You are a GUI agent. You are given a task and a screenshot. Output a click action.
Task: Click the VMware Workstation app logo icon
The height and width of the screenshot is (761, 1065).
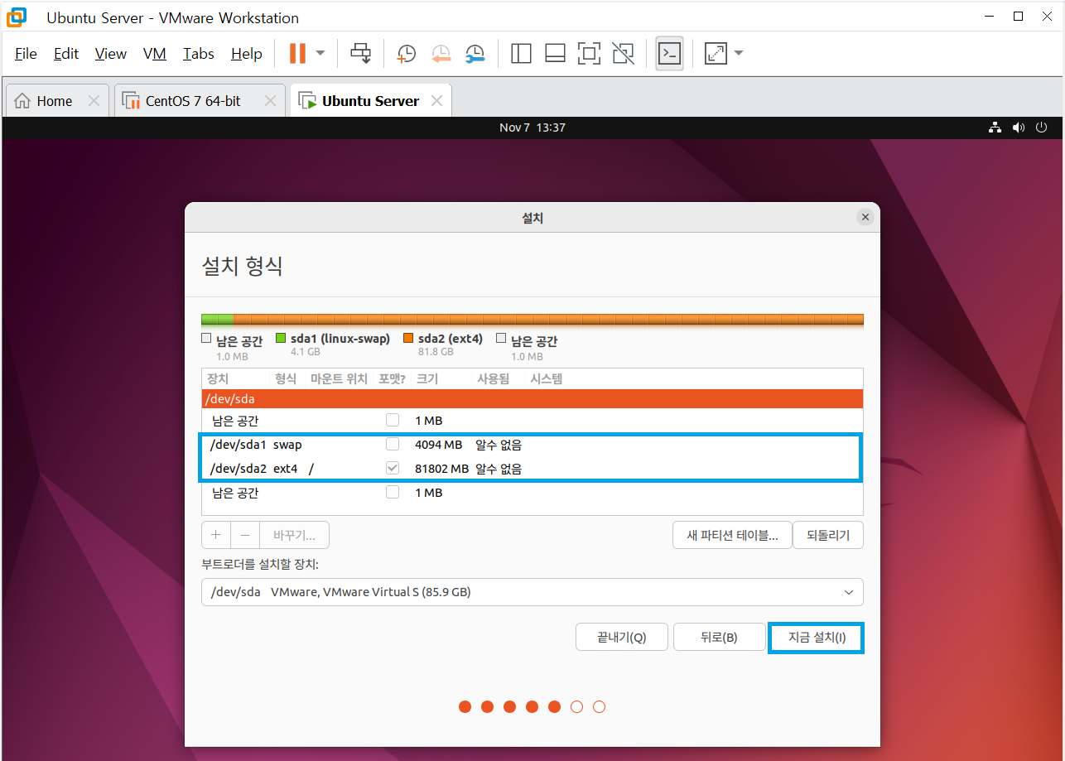(17, 17)
